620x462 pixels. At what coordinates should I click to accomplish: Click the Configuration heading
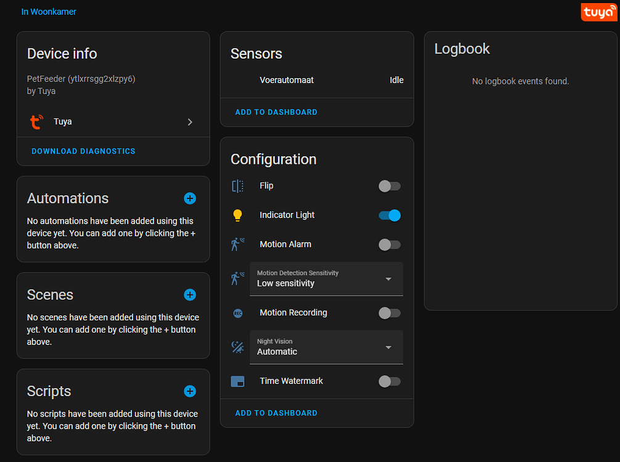pos(274,160)
